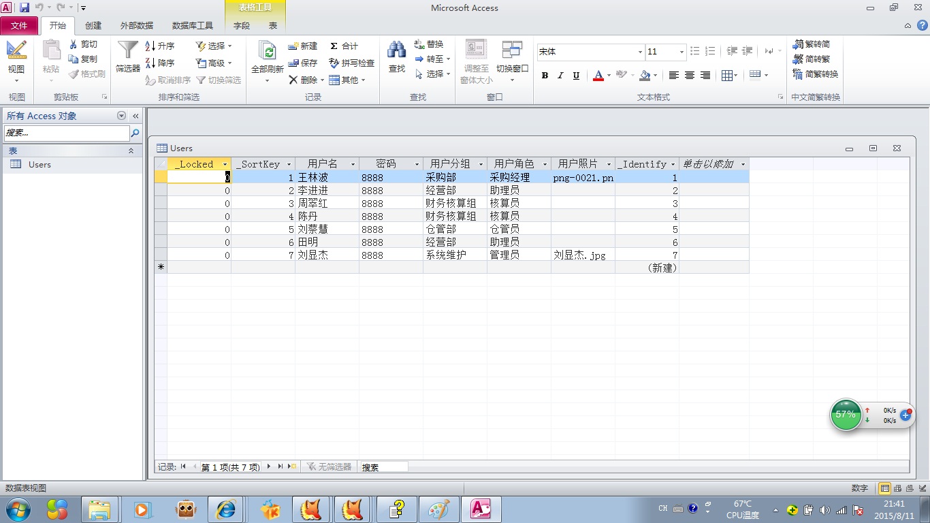Toggle italic formatting
Image resolution: width=930 pixels, height=523 pixels.
[x=560, y=76]
